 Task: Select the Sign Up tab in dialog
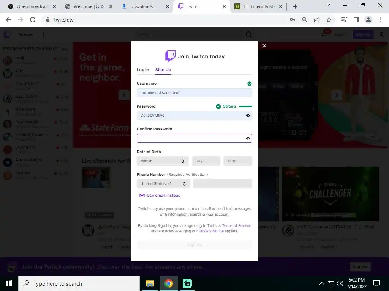pyautogui.click(x=163, y=70)
